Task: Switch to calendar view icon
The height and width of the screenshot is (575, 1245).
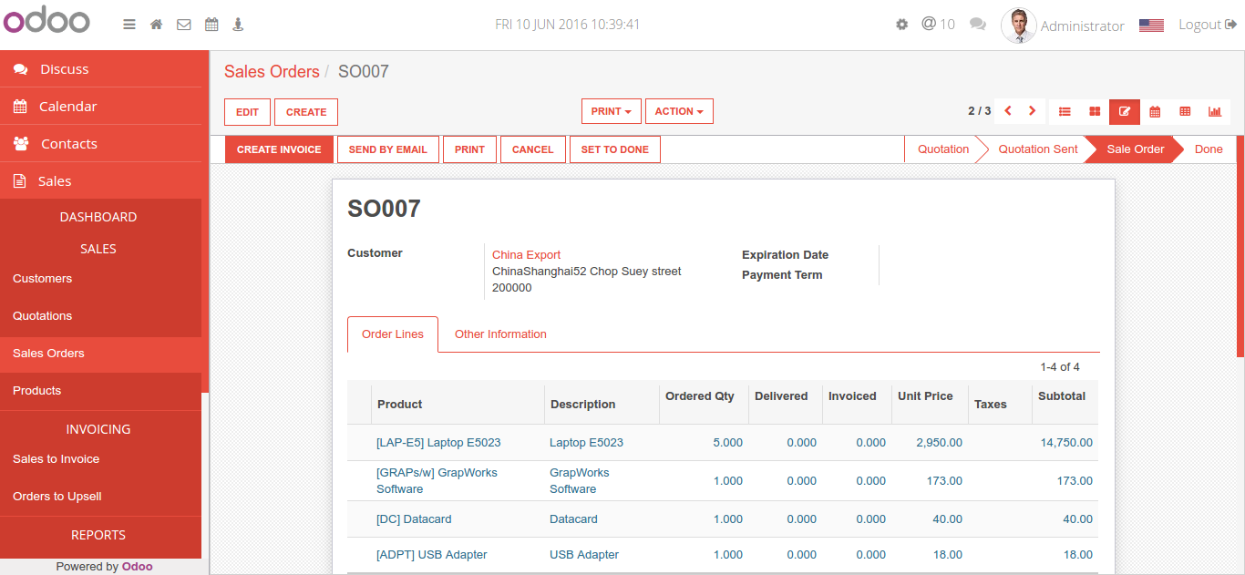Action: point(1155,112)
